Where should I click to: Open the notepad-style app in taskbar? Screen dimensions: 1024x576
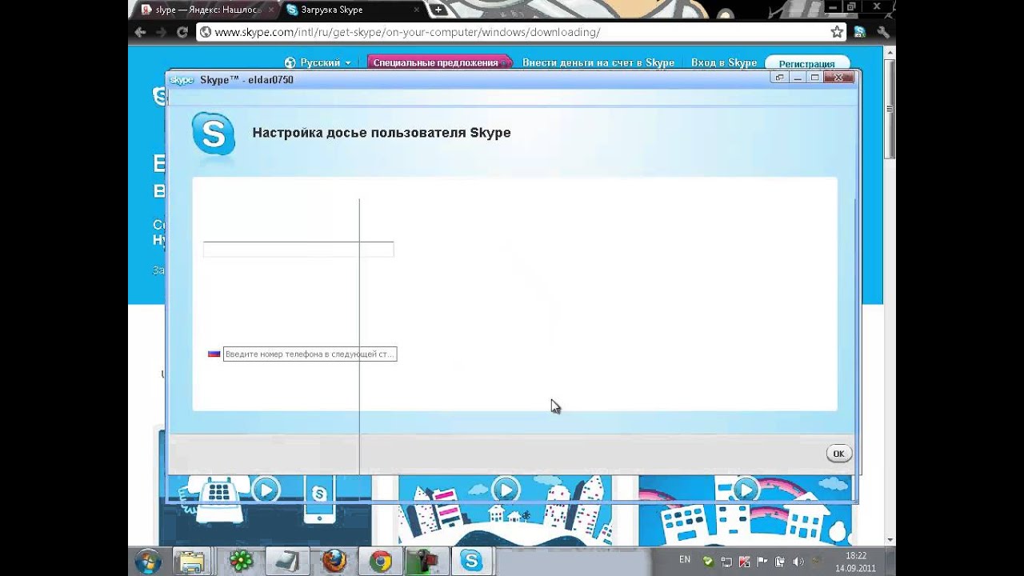click(287, 561)
